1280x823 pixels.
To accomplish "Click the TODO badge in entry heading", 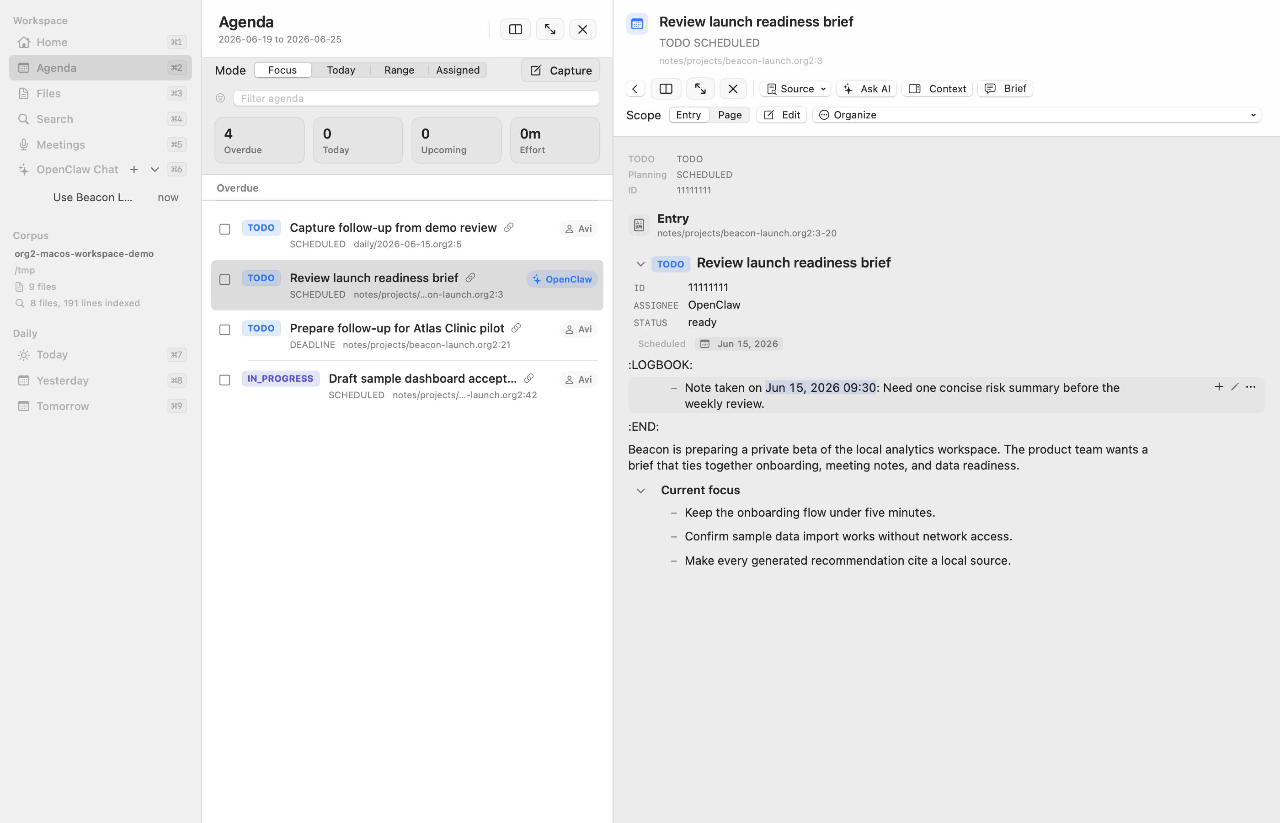I will point(671,264).
